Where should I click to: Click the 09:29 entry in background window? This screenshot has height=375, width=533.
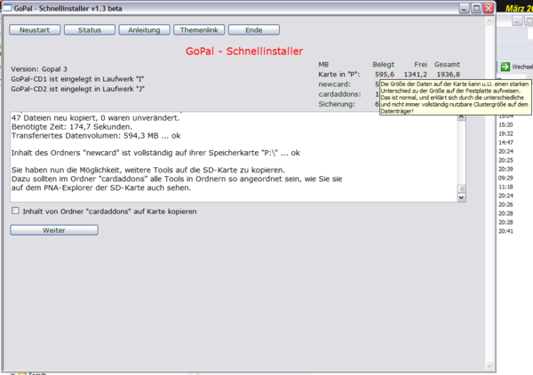pyautogui.click(x=505, y=178)
